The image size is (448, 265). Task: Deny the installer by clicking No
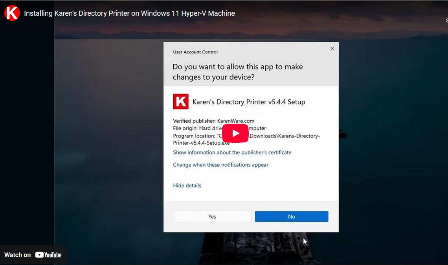pos(291,216)
